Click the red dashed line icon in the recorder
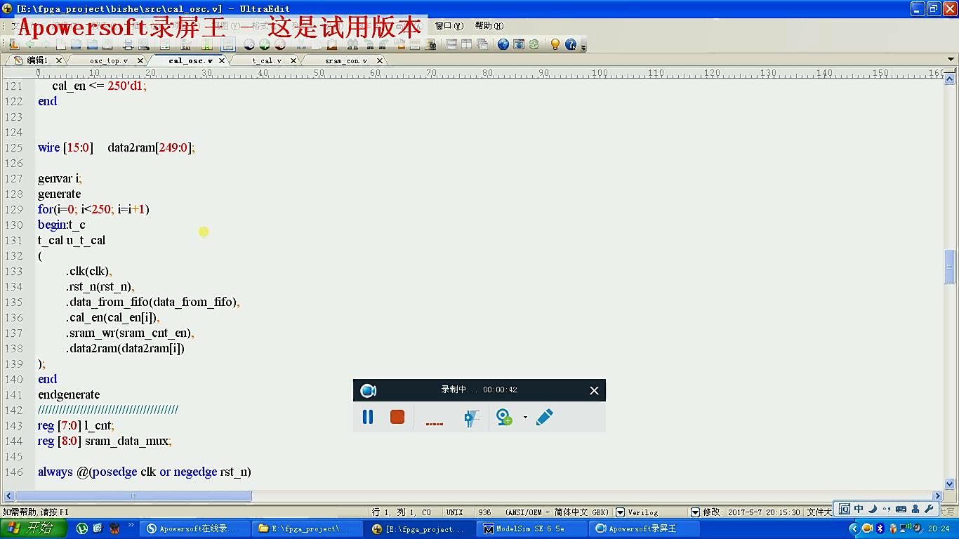The height and width of the screenshot is (539, 959). pyautogui.click(x=435, y=423)
